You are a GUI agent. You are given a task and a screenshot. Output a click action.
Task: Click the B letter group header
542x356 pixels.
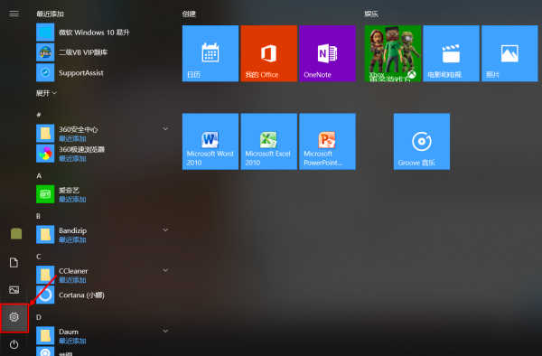tap(38, 216)
